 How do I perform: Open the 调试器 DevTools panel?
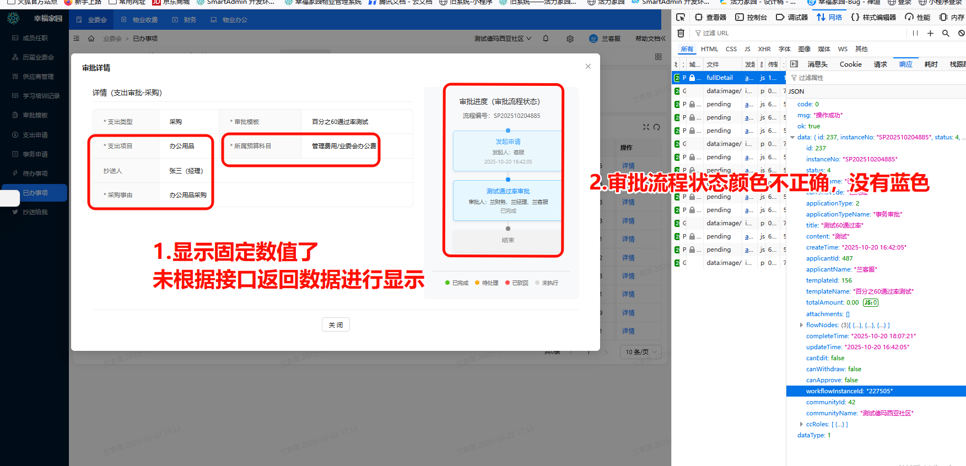click(x=792, y=17)
